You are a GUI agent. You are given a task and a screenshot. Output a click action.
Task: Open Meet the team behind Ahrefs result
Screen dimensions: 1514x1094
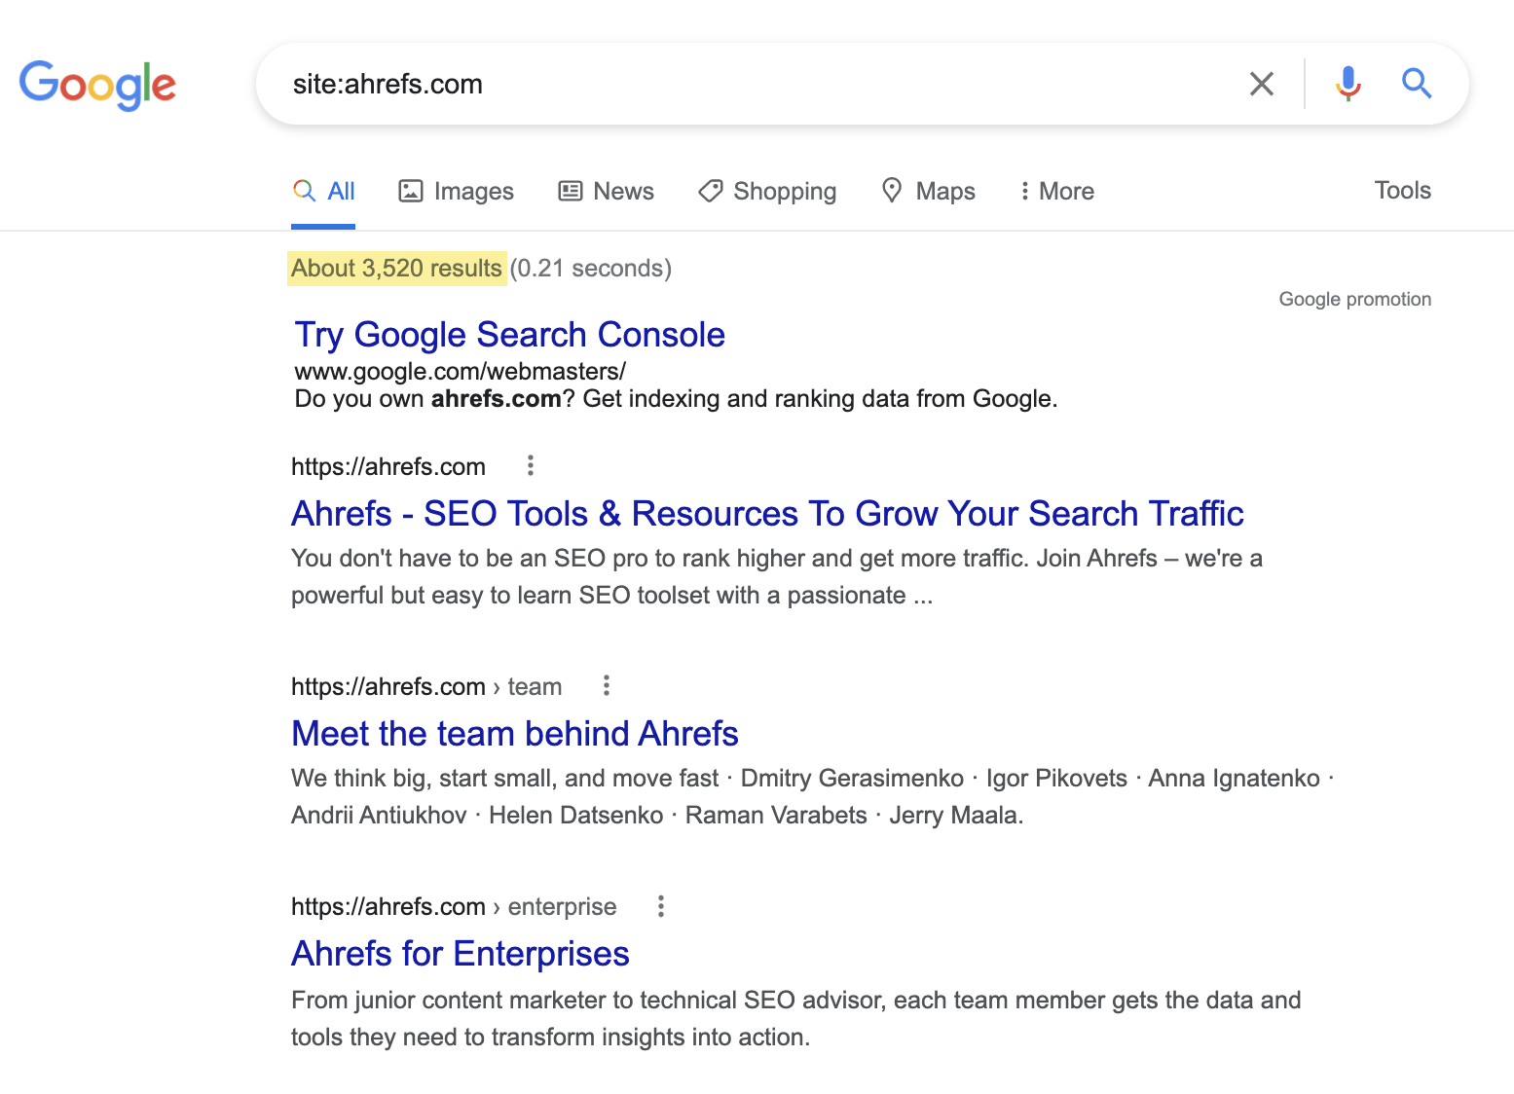point(515,734)
